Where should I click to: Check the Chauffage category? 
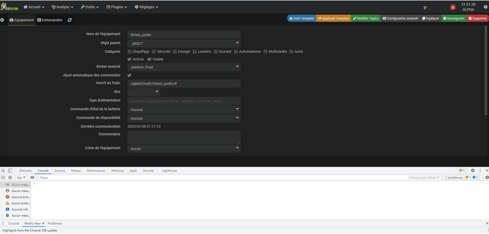pyautogui.click(x=129, y=52)
